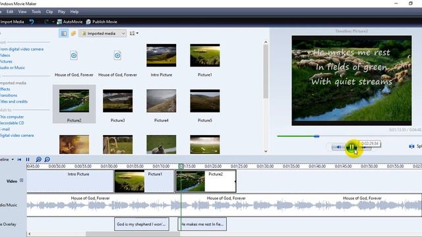Click the Previous Frame button in preview
The image size is (422, 237).
(x=338, y=147)
